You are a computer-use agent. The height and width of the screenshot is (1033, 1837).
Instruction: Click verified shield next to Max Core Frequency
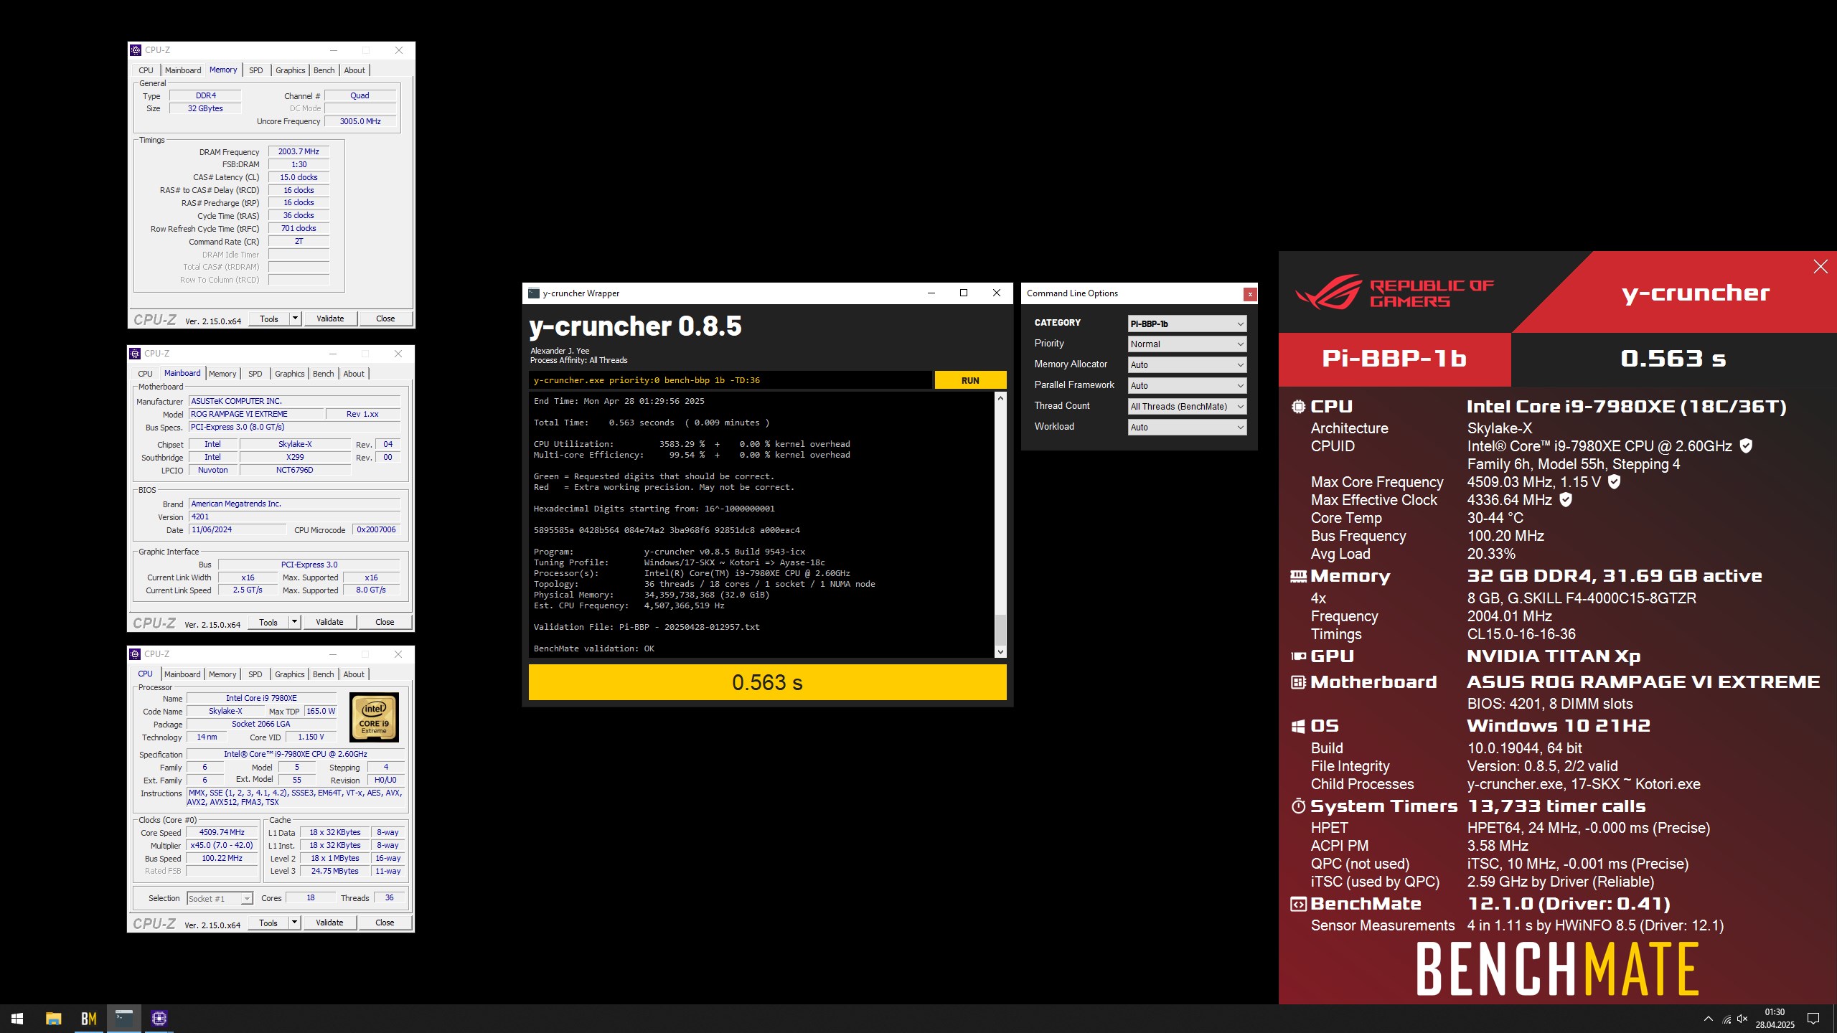pos(1614,482)
